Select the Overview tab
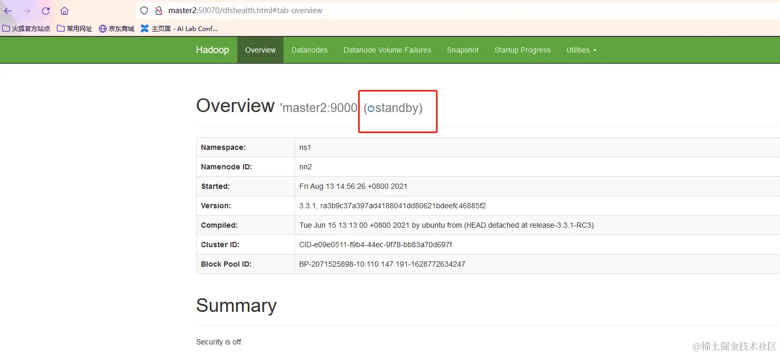The height and width of the screenshot is (355, 780). (x=260, y=50)
